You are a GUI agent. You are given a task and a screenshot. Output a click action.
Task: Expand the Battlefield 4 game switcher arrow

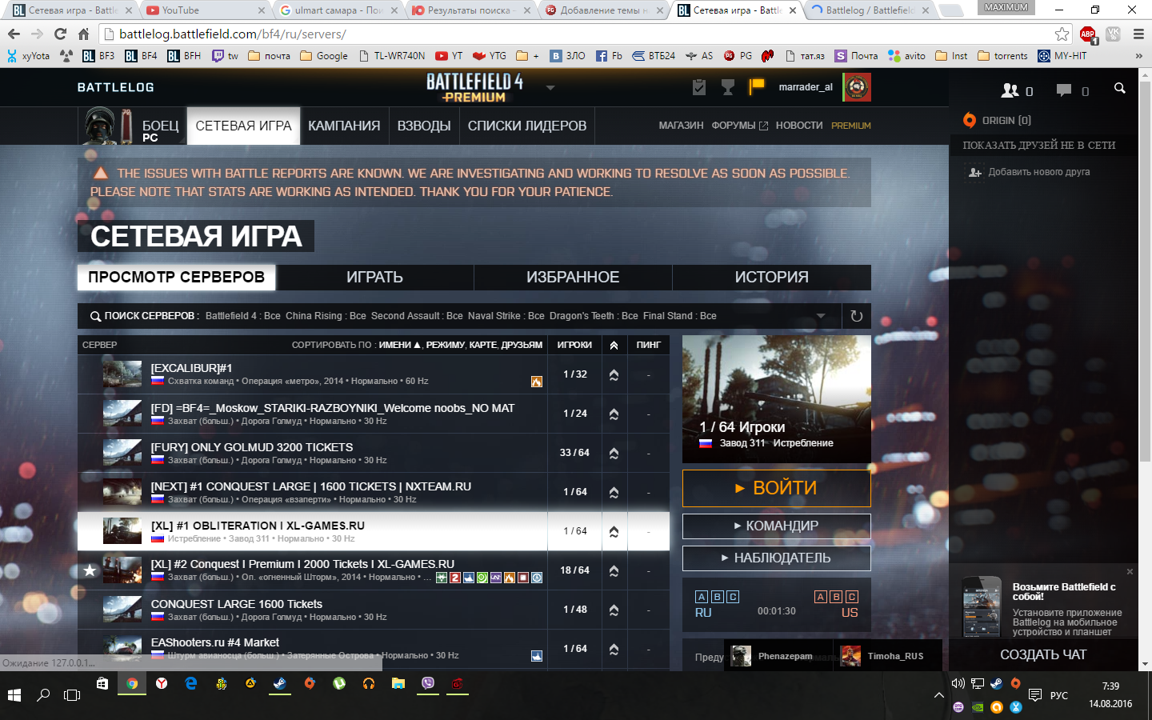tap(550, 87)
